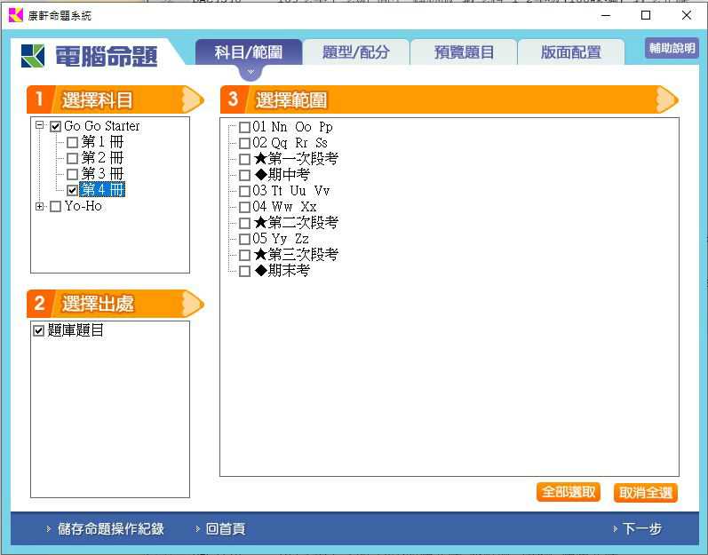Select the 02 Qq Rr Ss row text
Image resolution: width=708 pixels, height=555 pixels.
click(290, 143)
